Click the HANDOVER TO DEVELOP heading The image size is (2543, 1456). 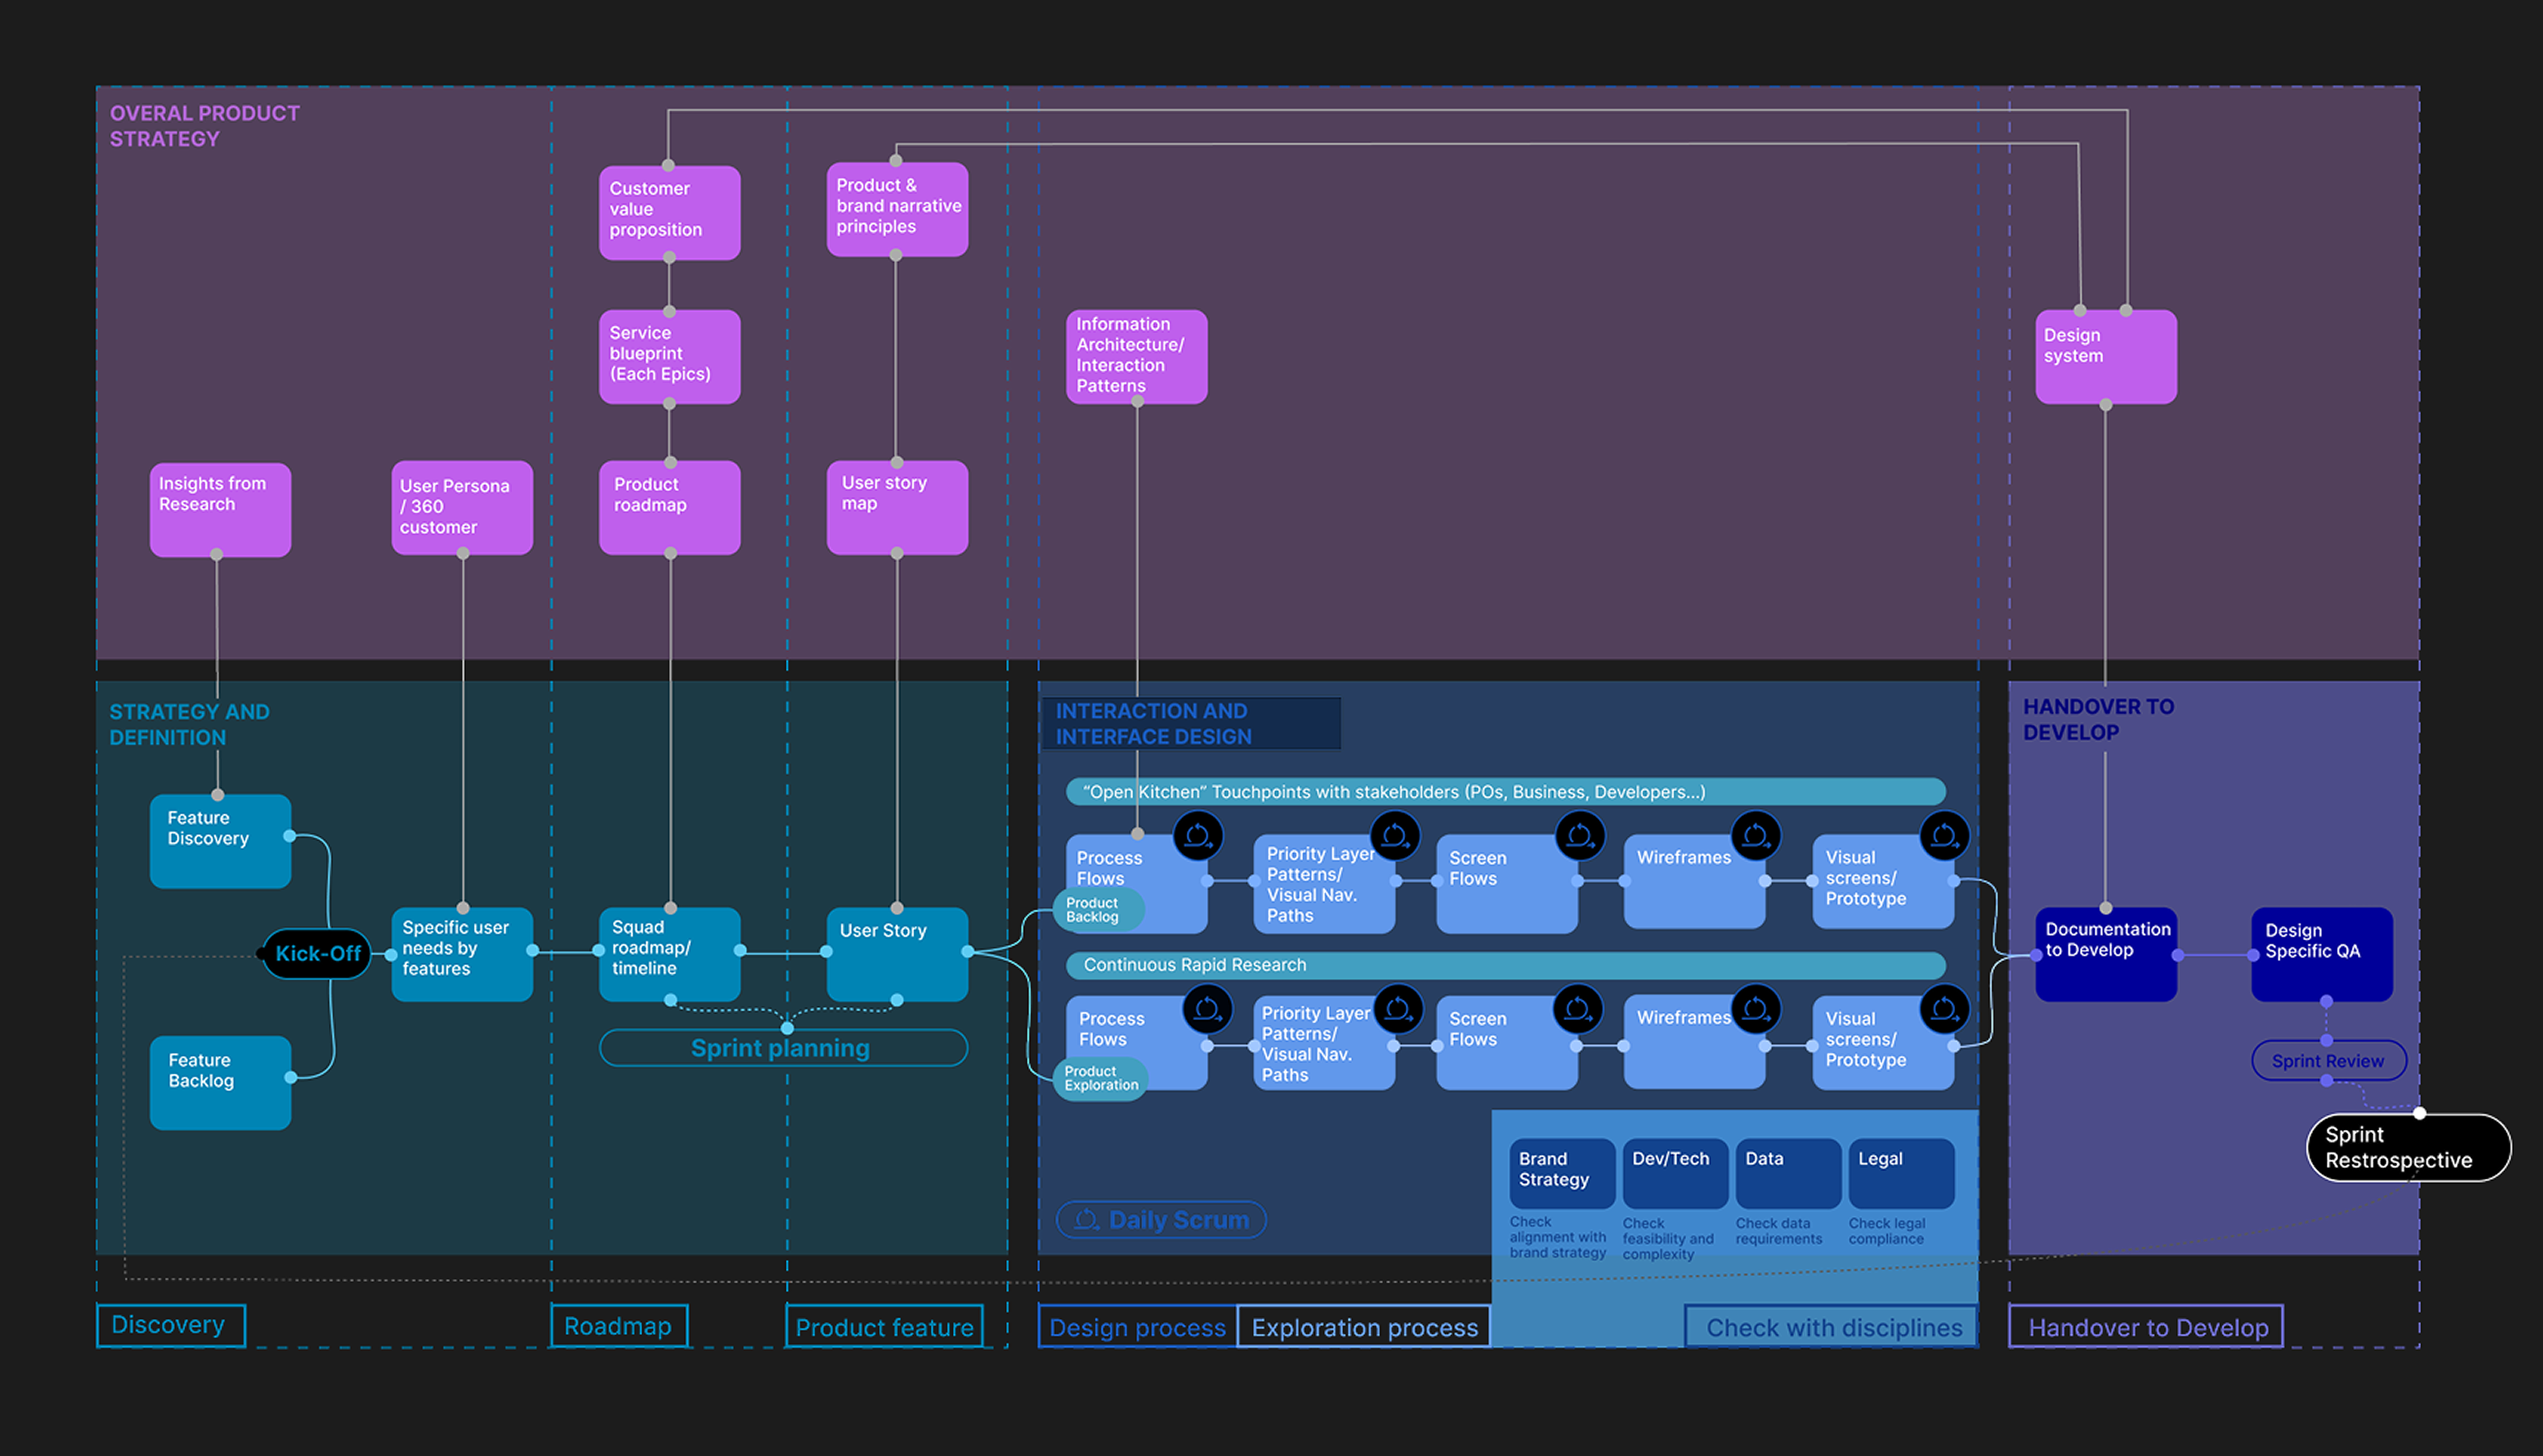(x=2098, y=719)
